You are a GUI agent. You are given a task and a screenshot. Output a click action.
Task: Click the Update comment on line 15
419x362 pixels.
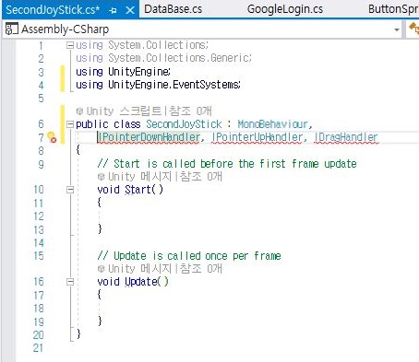pyautogui.click(x=189, y=256)
